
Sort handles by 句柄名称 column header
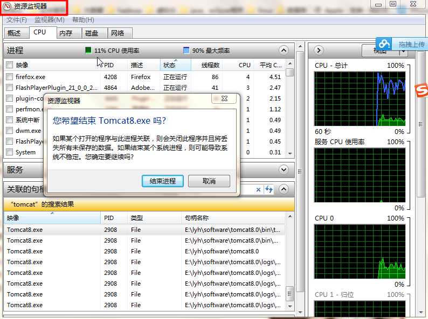pos(233,218)
